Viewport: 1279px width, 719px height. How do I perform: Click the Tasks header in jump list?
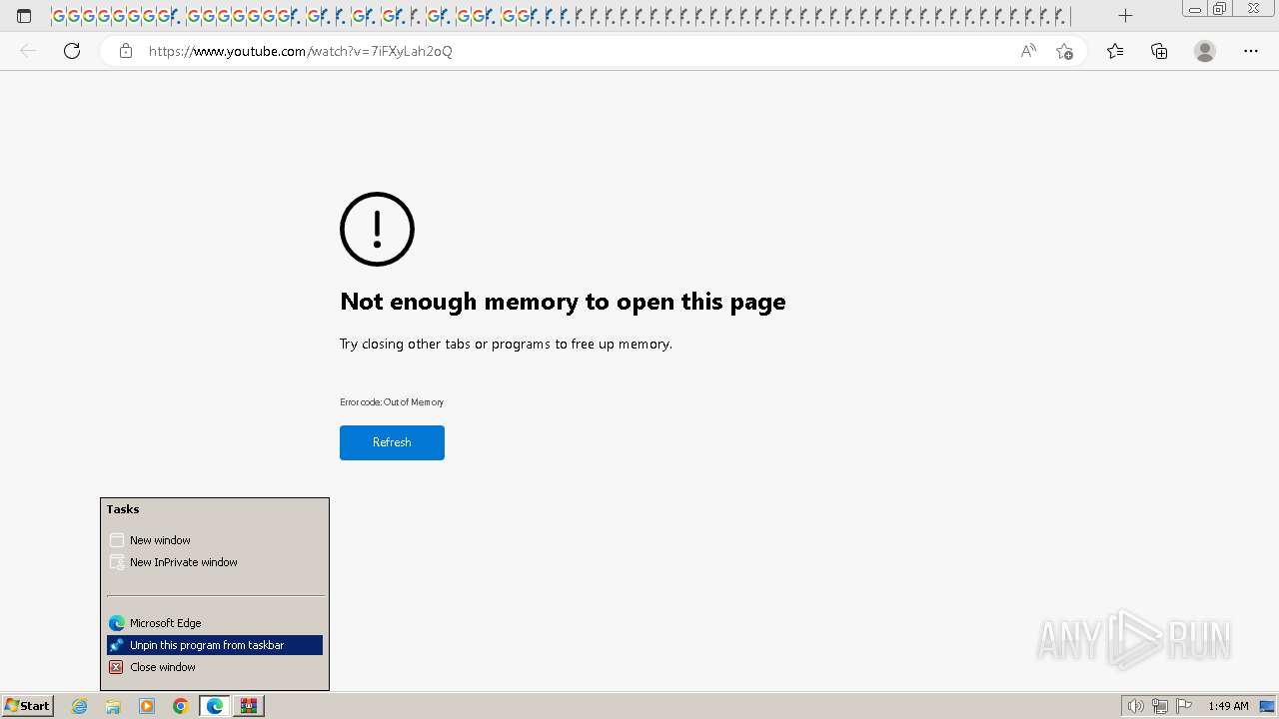123,509
